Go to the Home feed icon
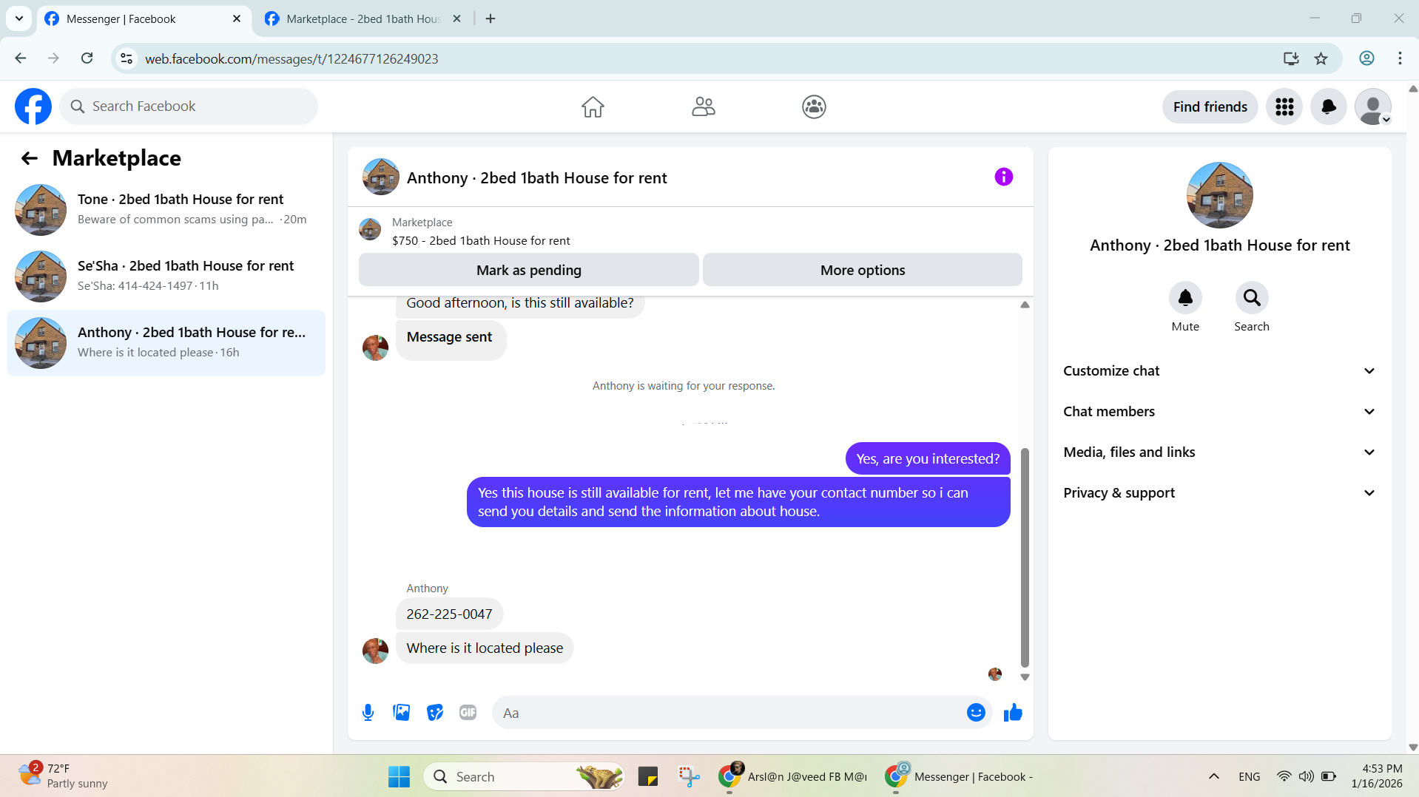The image size is (1419, 797). (x=593, y=107)
